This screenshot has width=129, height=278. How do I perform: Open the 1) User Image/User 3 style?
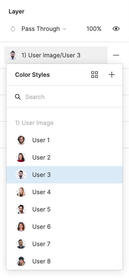tap(56, 55)
